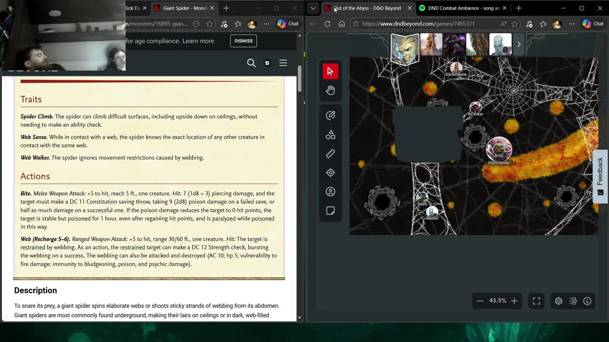Open Copilot Chat in the right browser
Screen dimensions: 609x342
point(593,24)
